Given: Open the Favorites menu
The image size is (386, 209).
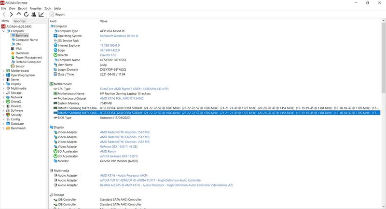Looking at the screenshot, I should click(x=36, y=8).
